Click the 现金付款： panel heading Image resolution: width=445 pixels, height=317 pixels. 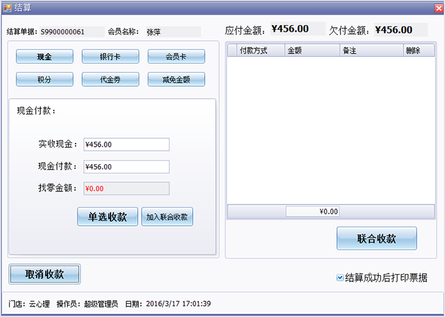(36, 111)
